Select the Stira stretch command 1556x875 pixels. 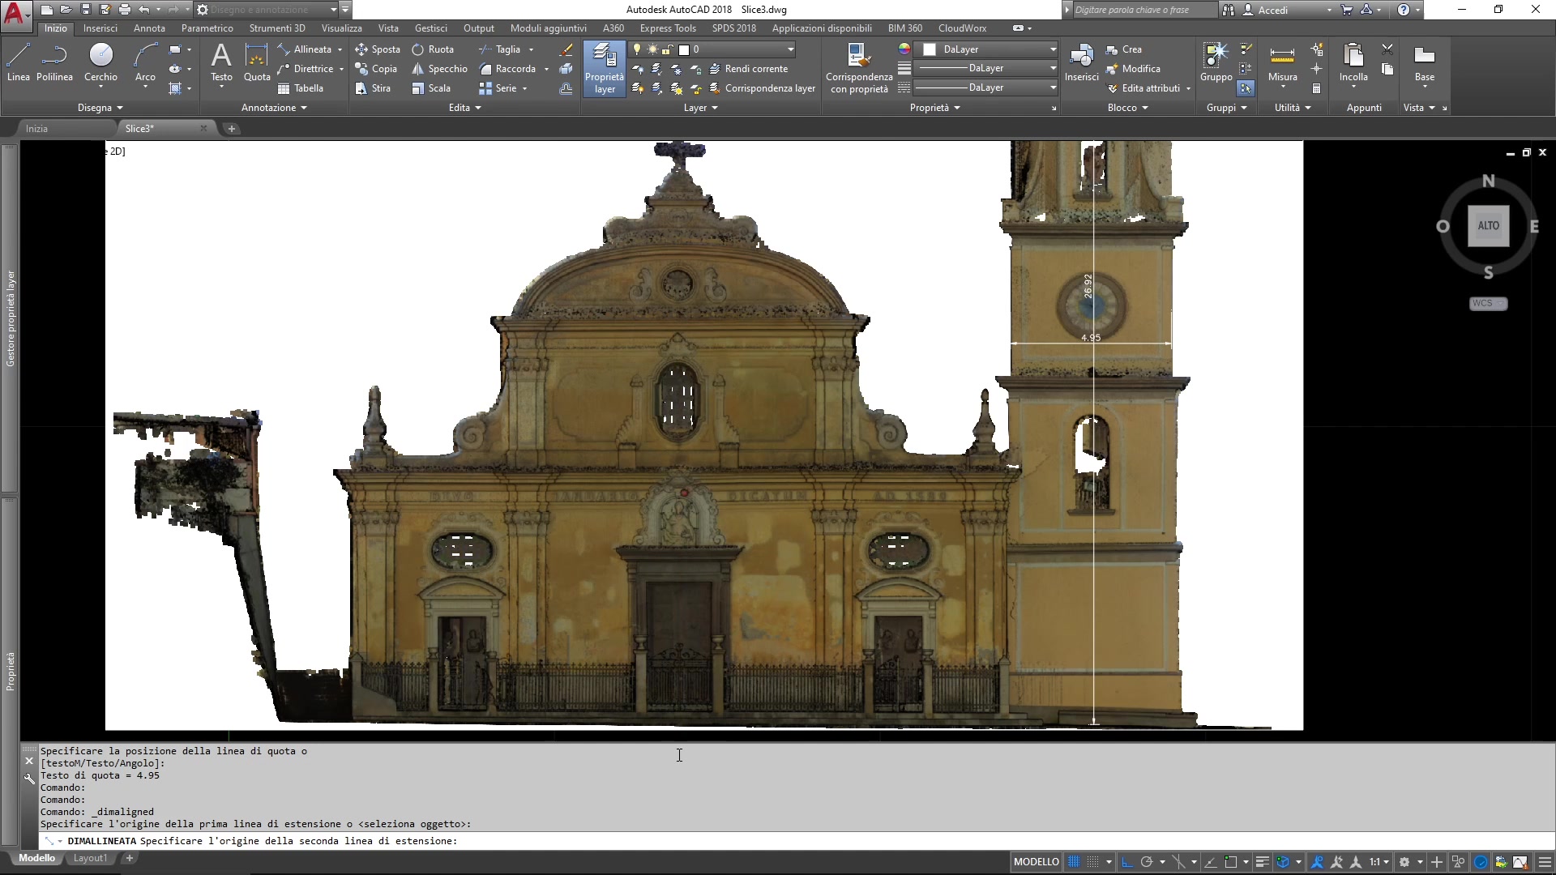[x=373, y=88]
